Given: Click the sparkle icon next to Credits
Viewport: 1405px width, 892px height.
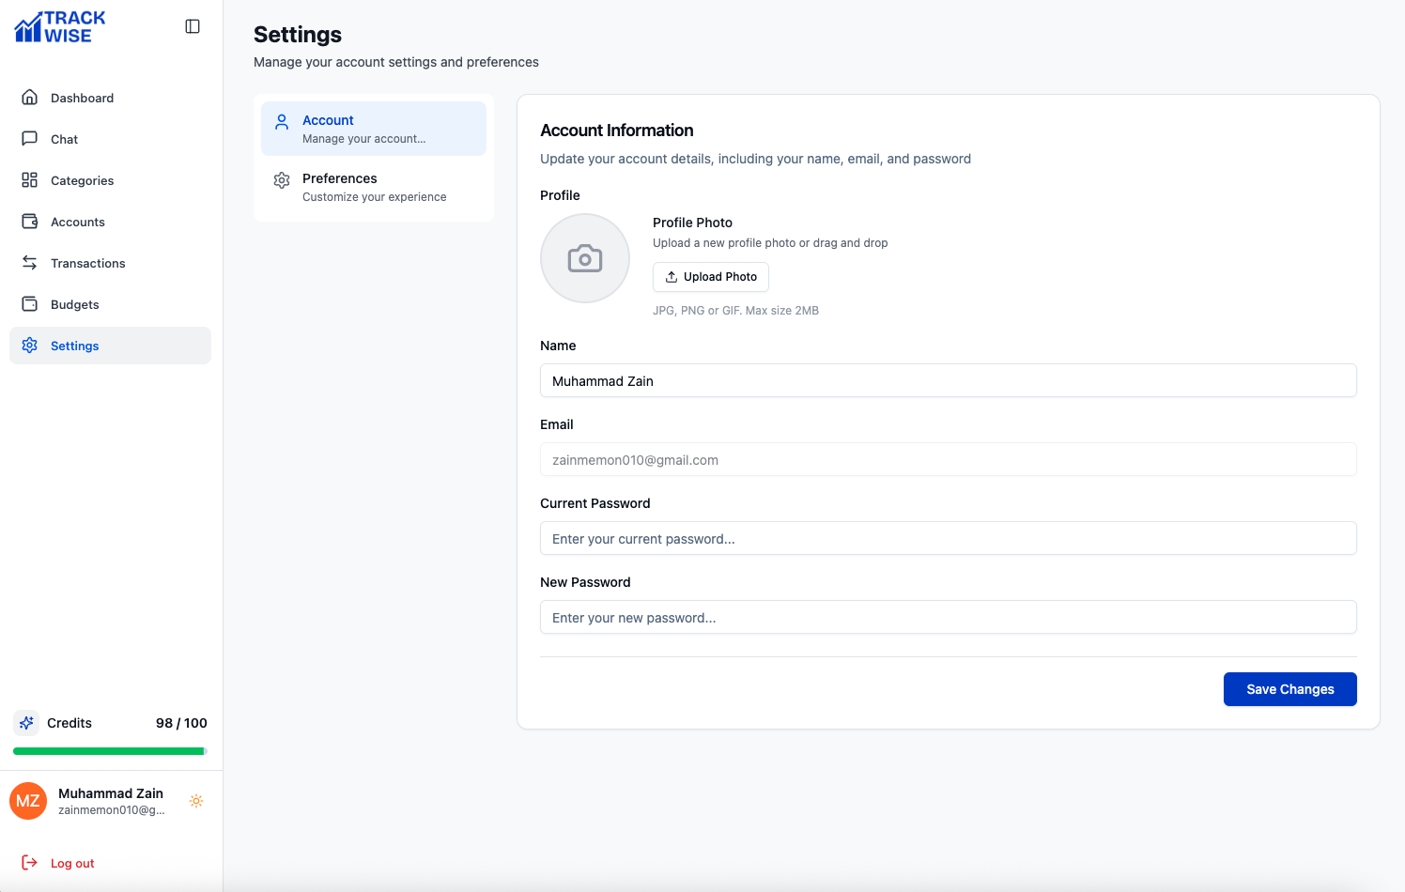Looking at the screenshot, I should click(25, 723).
